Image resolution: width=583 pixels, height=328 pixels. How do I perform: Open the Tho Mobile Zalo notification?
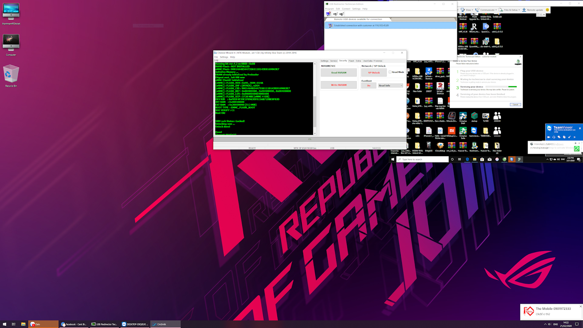tap(551, 312)
